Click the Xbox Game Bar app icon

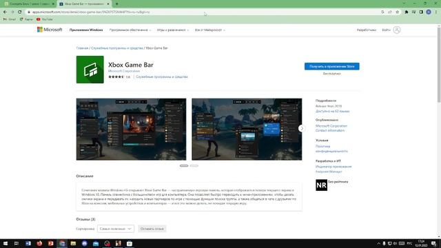coord(90,70)
